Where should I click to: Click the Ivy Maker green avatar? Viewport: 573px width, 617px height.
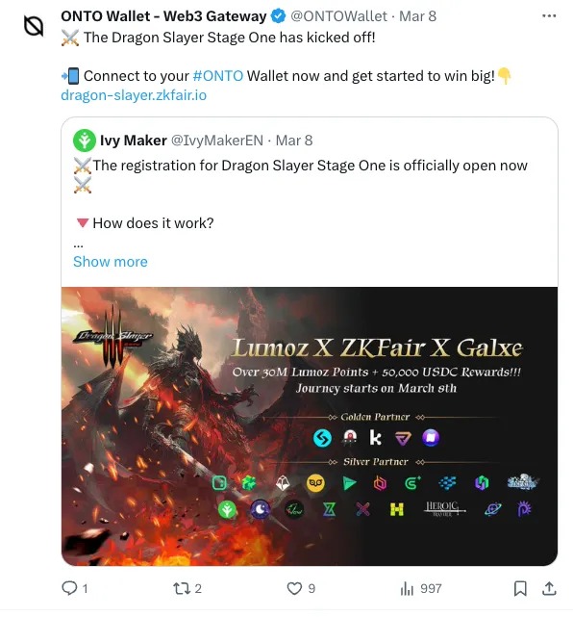(x=84, y=141)
